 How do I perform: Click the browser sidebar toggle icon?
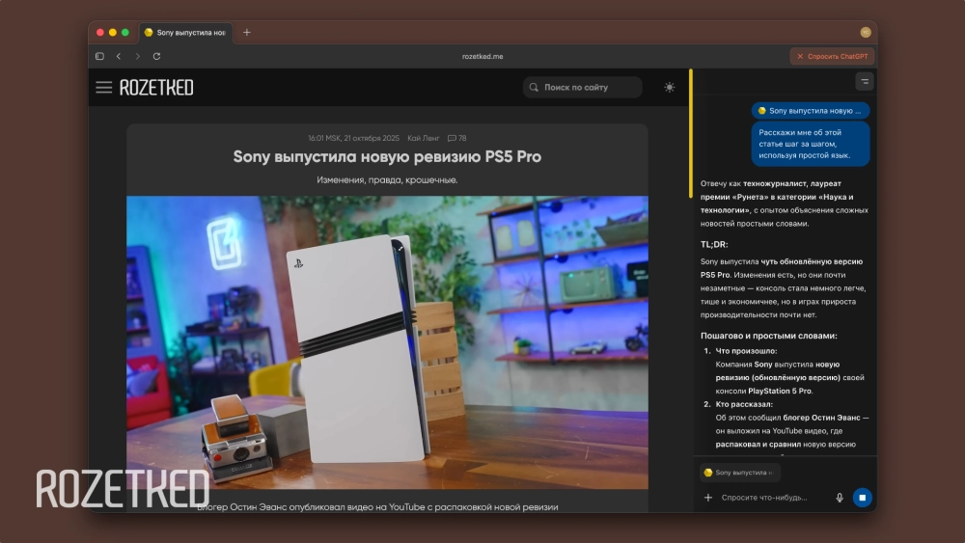pyautogui.click(x=99, y=57)
